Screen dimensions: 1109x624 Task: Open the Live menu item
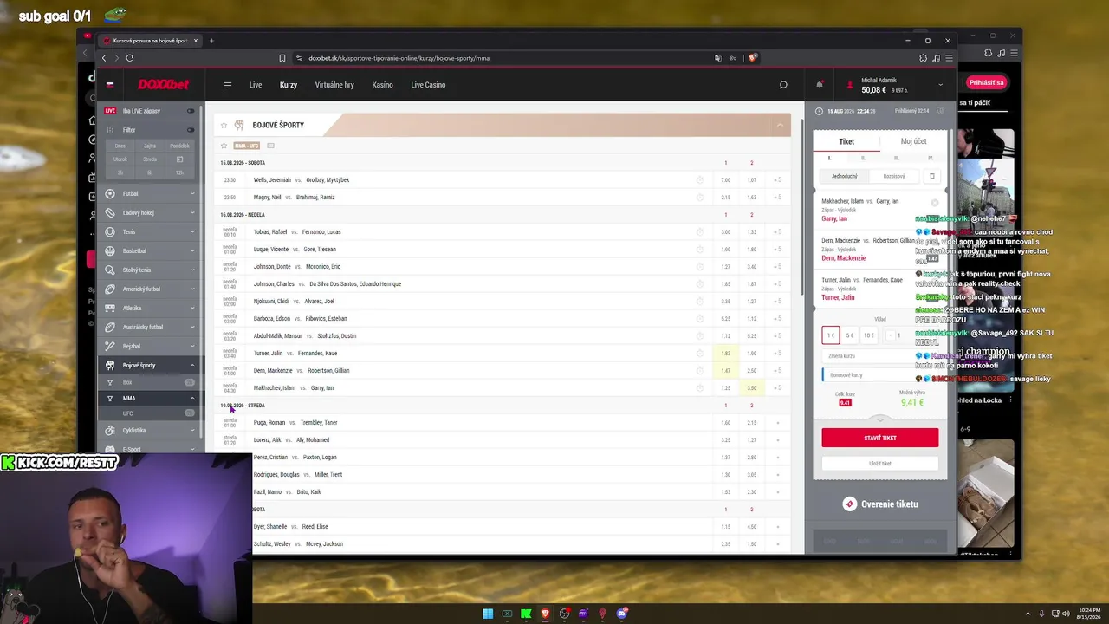256,85
